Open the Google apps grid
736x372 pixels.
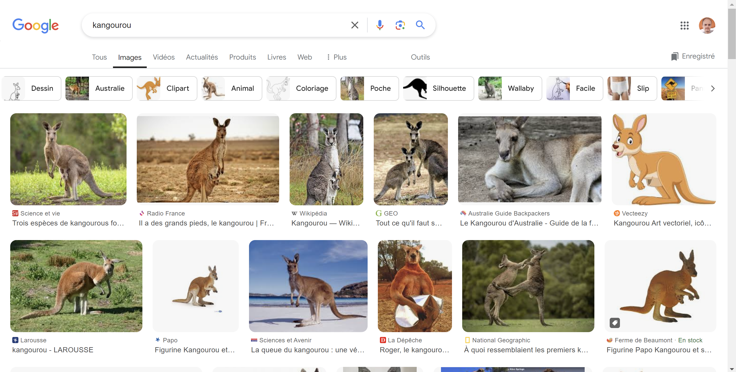pos(685,25)
